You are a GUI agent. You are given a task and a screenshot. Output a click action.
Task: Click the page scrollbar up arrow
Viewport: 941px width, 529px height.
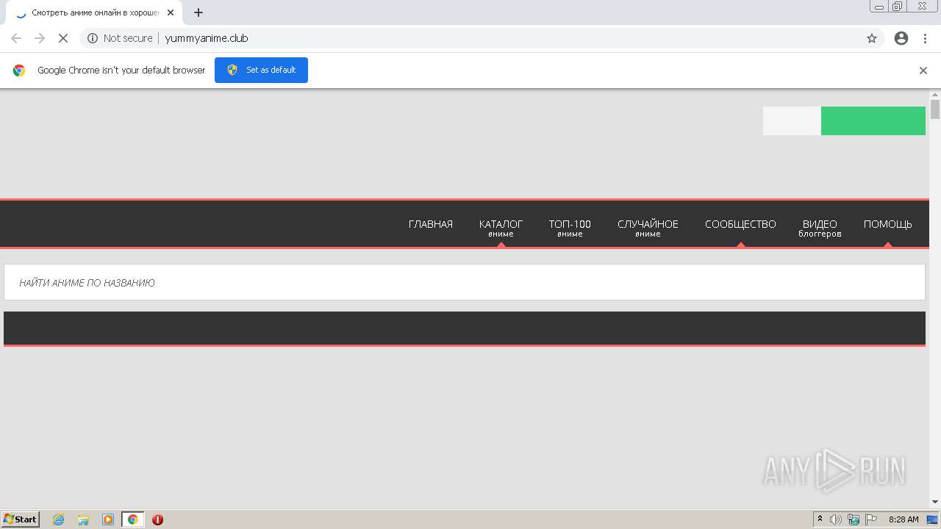(935, 95)
